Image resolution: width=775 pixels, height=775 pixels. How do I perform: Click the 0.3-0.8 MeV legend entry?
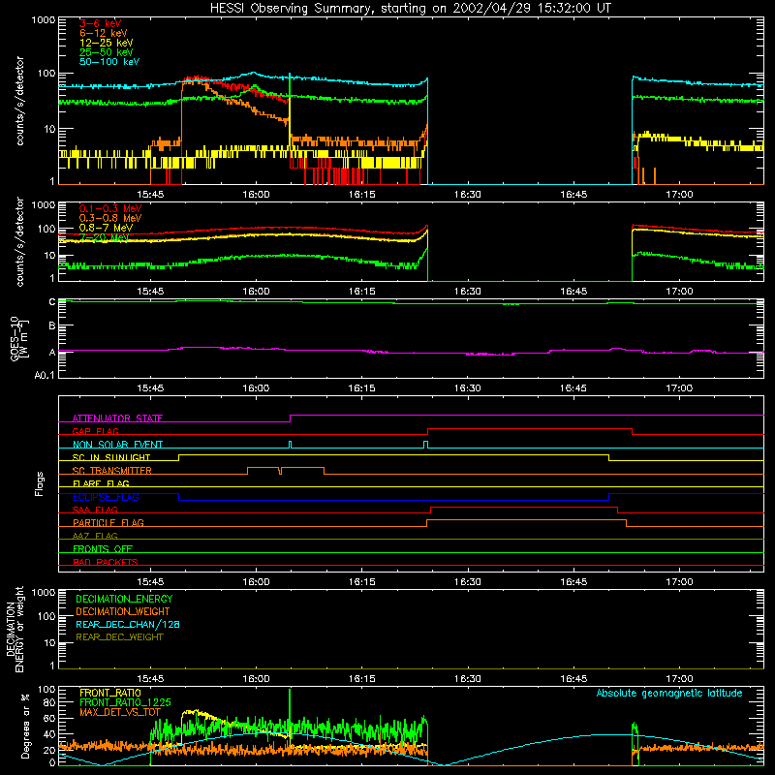click(110, 218)
